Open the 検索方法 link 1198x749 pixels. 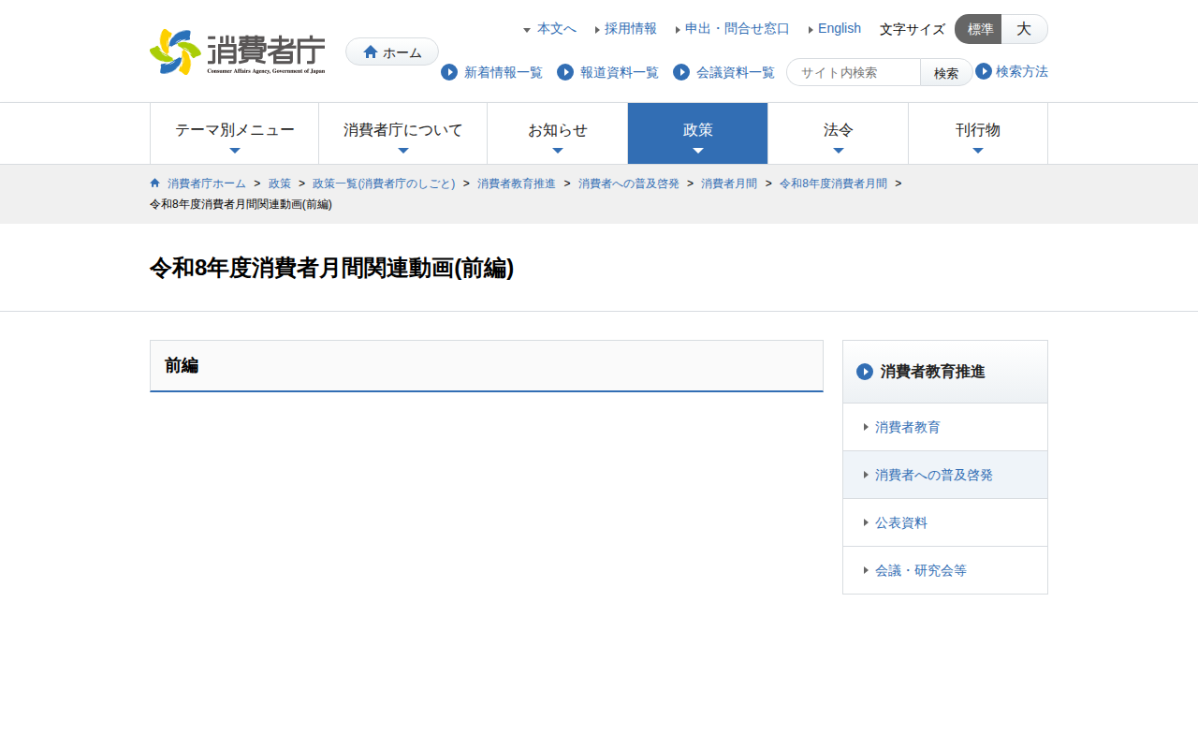1022,71
